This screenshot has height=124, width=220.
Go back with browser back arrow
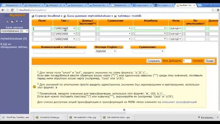(3, 10)
